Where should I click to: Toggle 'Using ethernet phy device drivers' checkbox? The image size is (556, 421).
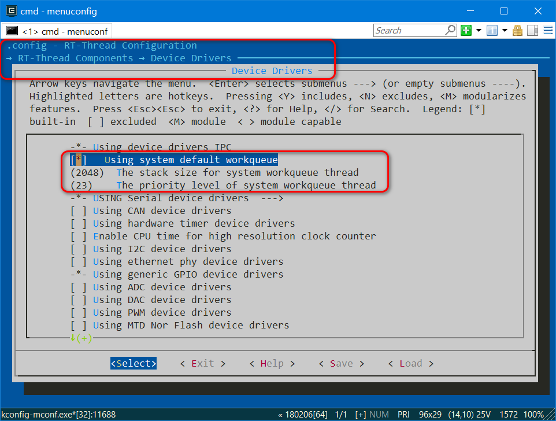click(79, 262)
